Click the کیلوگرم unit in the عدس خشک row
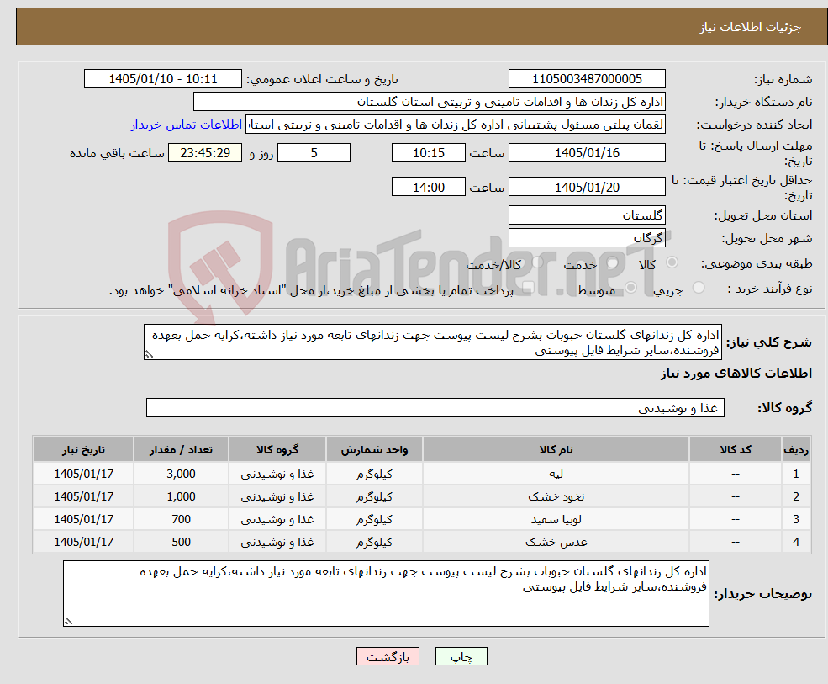This screenshot has width=828, height=684. point(374,542)
